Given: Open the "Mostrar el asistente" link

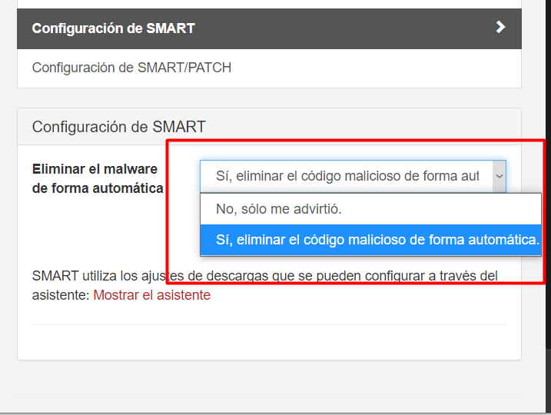Looking at the screenshot, I should [x=151, y=294].
